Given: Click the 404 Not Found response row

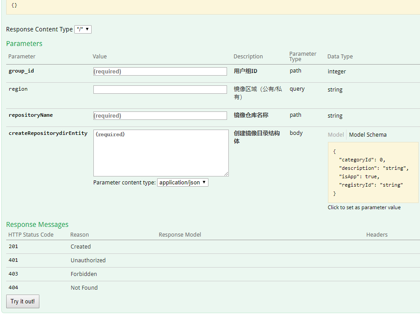Looking at the screenshot, I should click(x=84, y=287).
